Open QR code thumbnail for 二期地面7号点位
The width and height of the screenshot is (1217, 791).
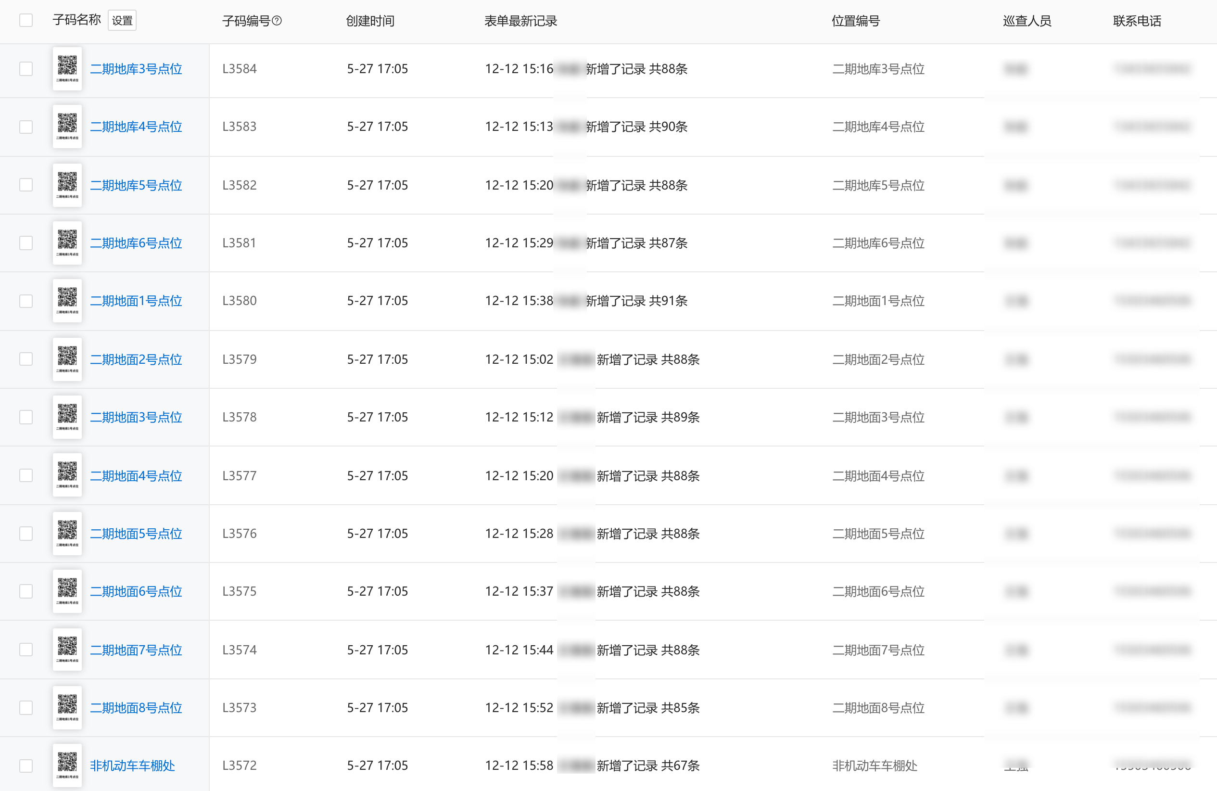click(67, 650)
